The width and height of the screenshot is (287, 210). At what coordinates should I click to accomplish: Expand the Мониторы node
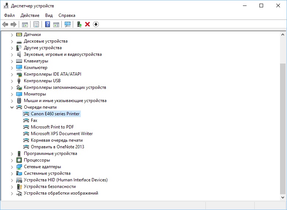pos(12,94)
